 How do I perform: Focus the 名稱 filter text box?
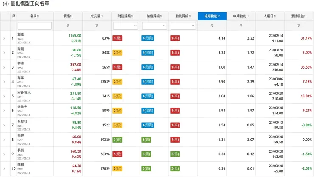coord(35,26)
